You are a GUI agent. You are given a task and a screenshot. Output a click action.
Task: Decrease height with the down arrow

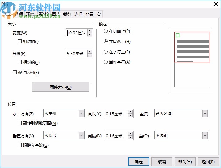click(90, 55)
